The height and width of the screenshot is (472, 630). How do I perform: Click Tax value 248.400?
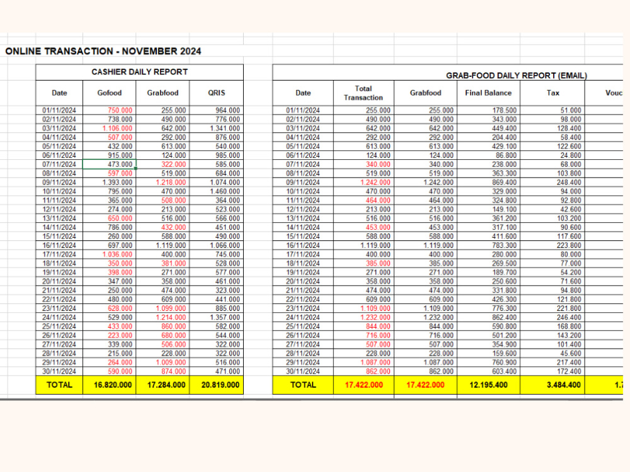(569, 183)
